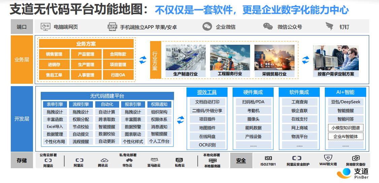Click the 扫码枪/PDA item
Image resolution: width=379 pixels, height=183 pixels.
click(x=253, y=102)
